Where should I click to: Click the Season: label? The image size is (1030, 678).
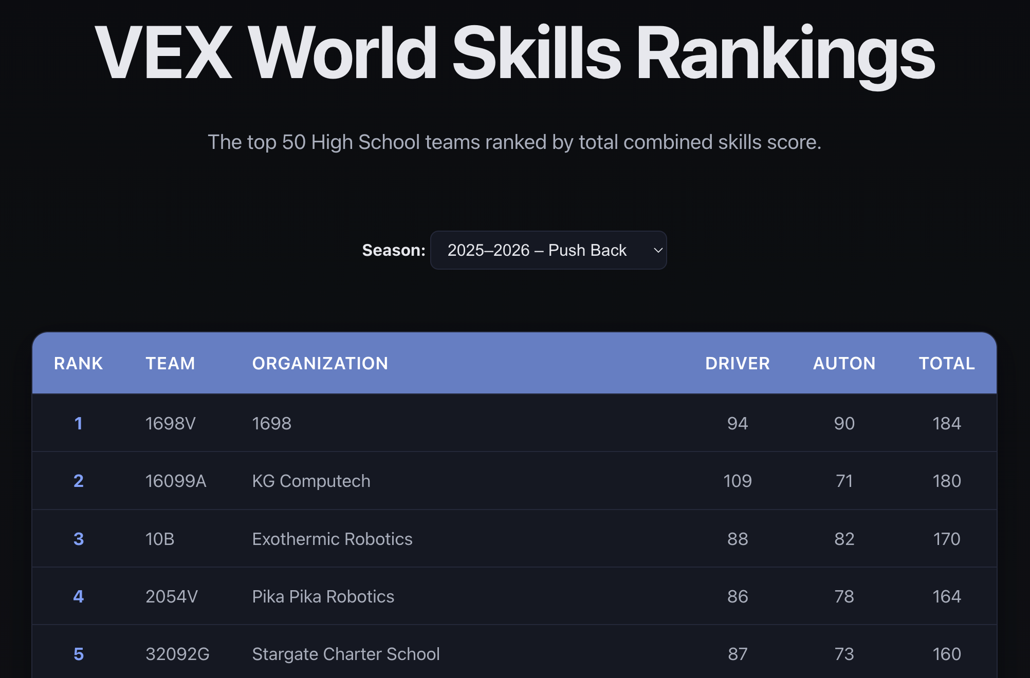point(393,250)
